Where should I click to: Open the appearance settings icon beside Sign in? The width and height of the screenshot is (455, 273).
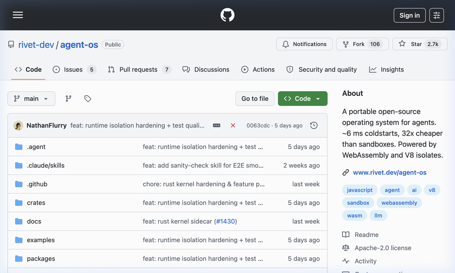click(436, 15)
